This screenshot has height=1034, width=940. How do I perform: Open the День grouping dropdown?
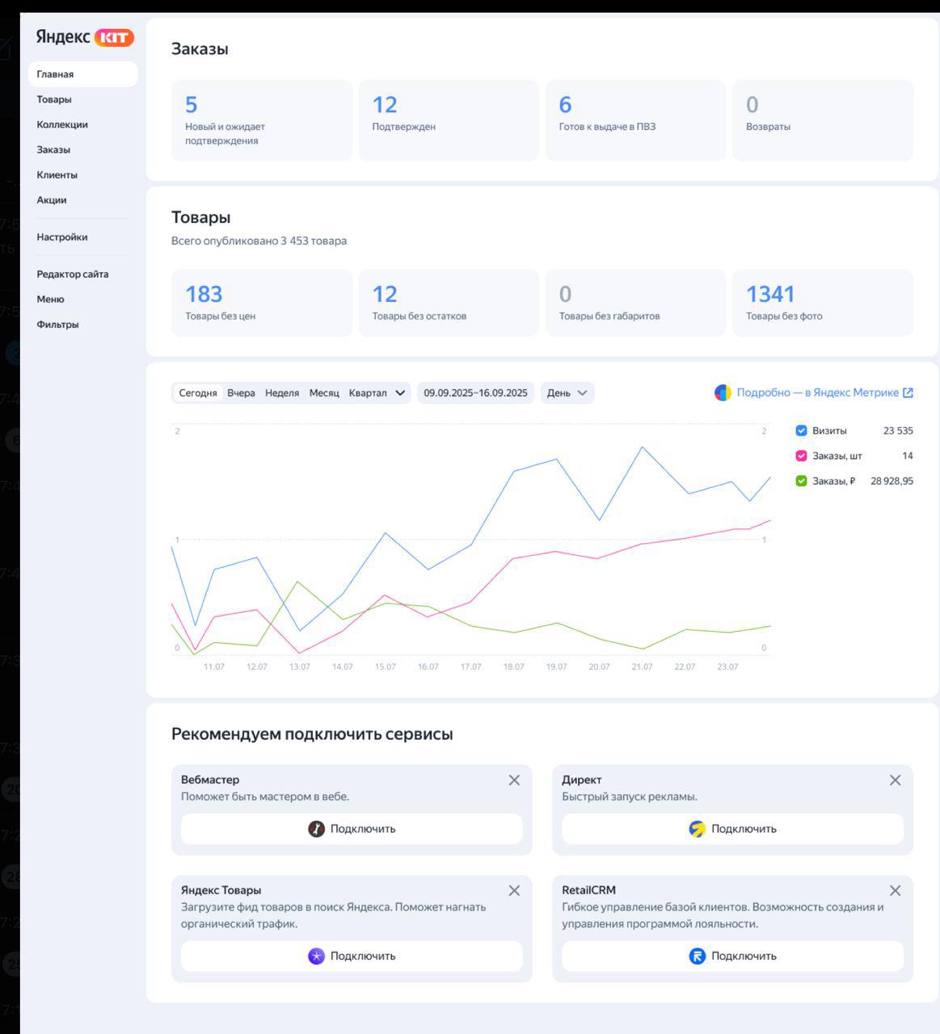pyautogui.click(x=567, y=393)
